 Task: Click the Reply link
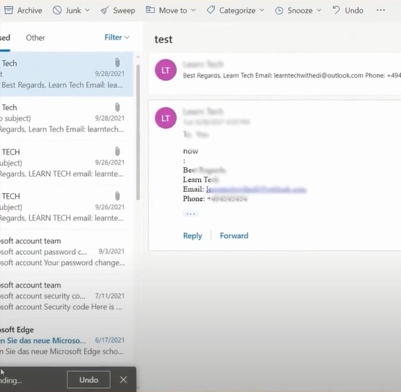pyautogui.click(x=192, y=235)
